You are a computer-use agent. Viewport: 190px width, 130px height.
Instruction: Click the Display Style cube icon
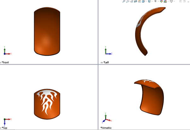pyautogui.click(x=149, y=1)
